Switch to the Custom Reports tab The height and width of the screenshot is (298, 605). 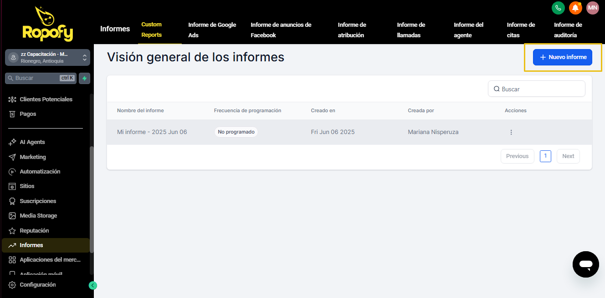pos(152,30)
